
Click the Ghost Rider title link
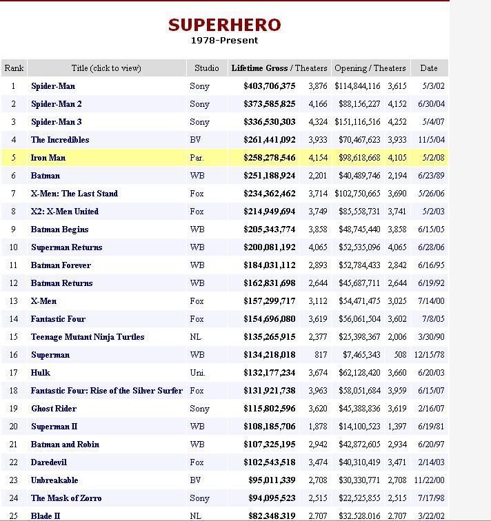coord(54,409)
